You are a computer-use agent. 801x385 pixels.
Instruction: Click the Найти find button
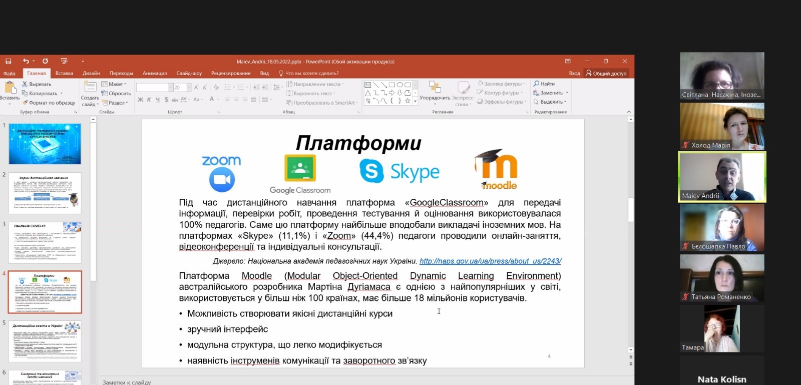click(x=544, y=84)
